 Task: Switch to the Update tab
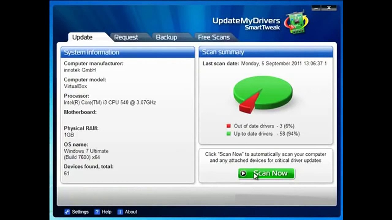click(x=82, y=37)
